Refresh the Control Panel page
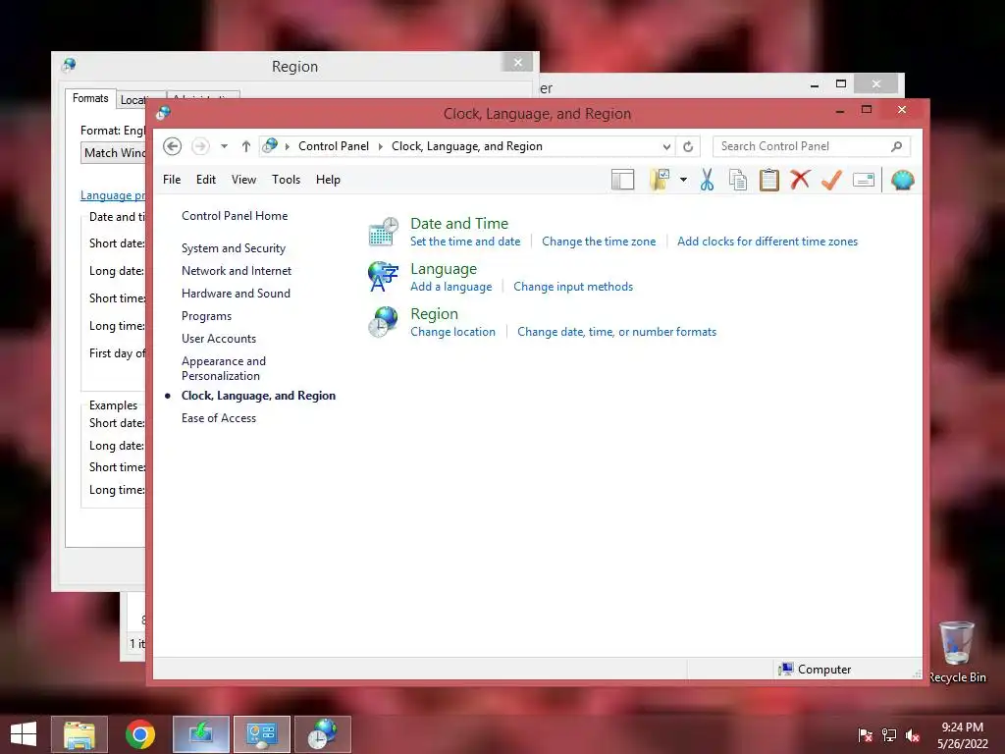1005x754 pixels. click(688, 147)
